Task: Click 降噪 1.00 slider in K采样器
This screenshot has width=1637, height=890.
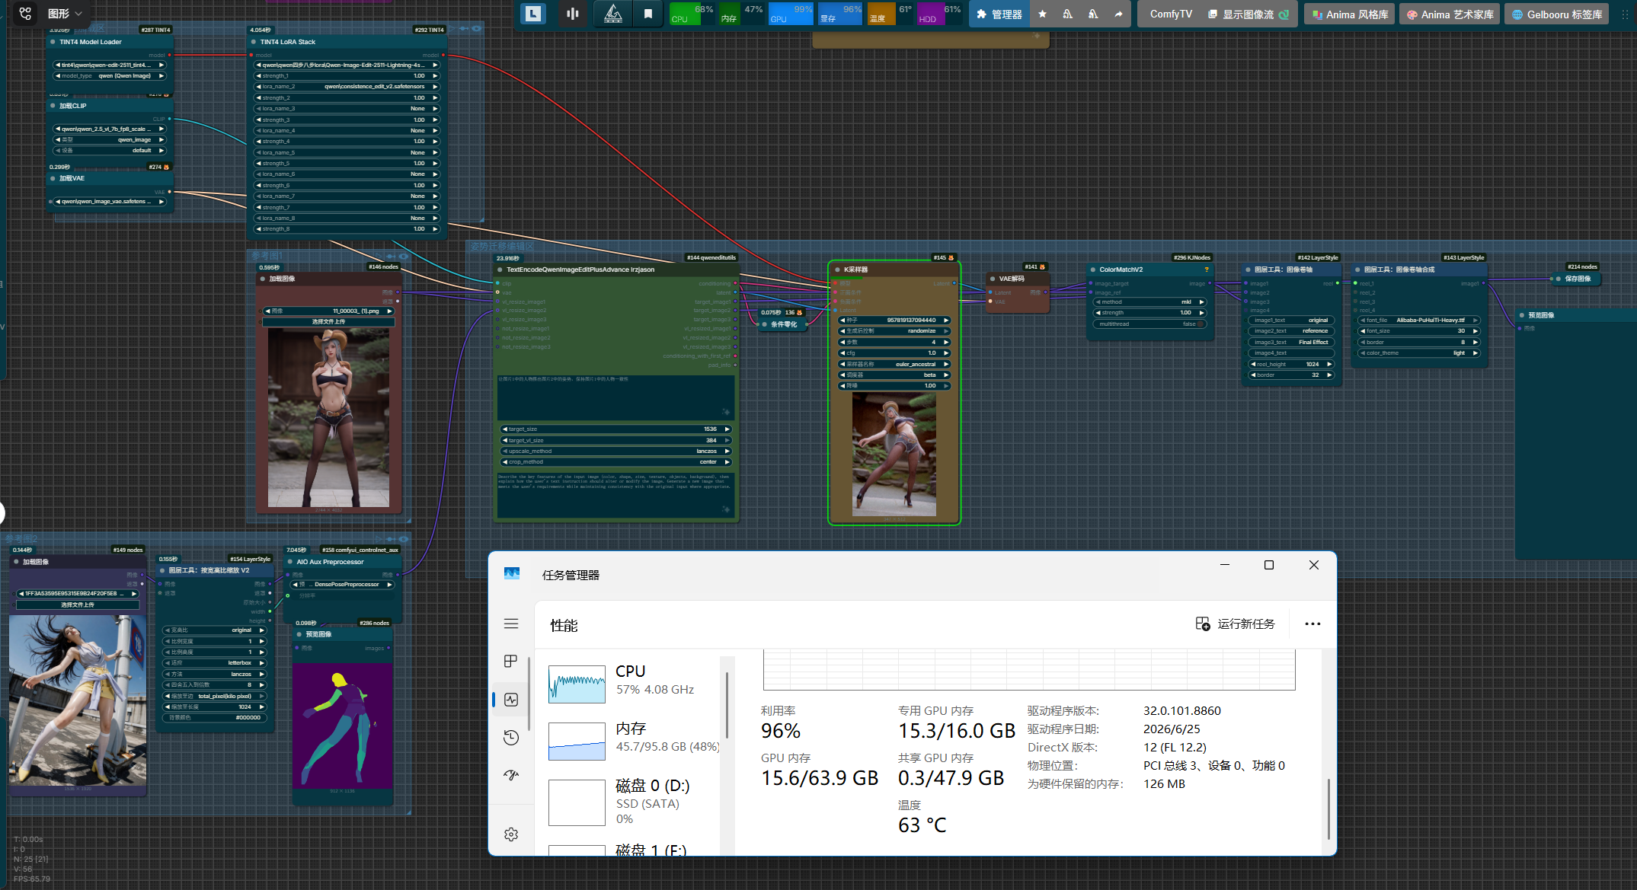Action: (x=894, y=386)
